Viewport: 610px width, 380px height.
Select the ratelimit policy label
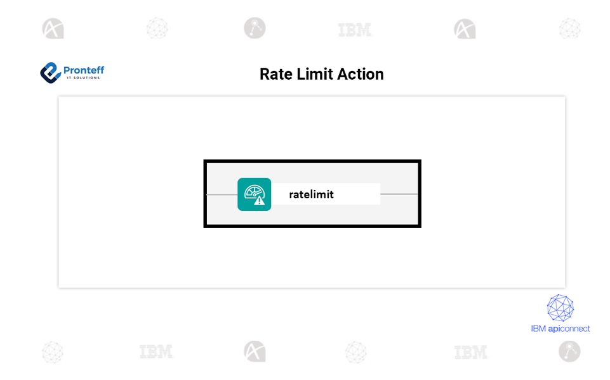point(311,194)
